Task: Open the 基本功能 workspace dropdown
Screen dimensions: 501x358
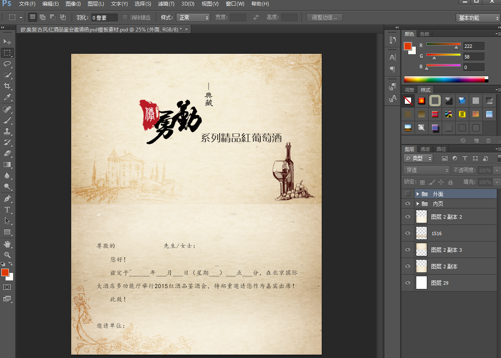Action: [478, 18]
